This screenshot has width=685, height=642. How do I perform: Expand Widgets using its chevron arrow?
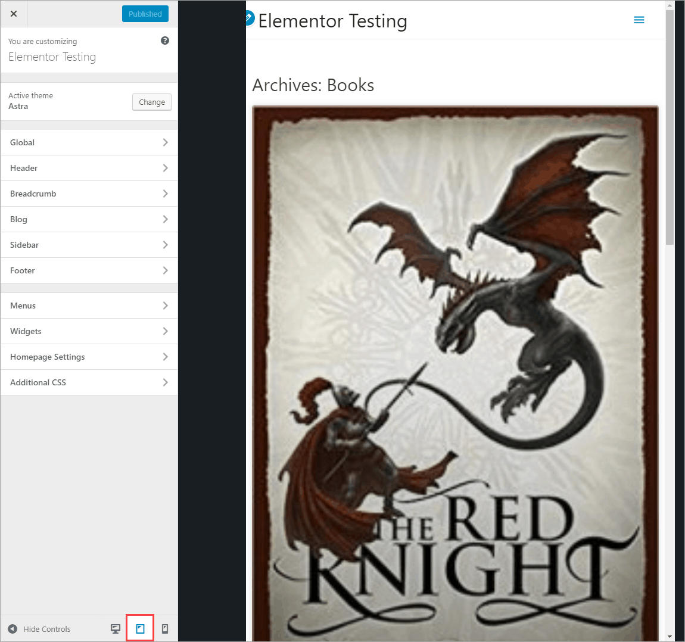point(165,331)
